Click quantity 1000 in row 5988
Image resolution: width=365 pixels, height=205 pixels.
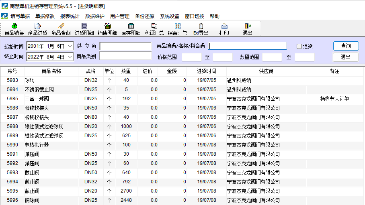tap(126, 126)
